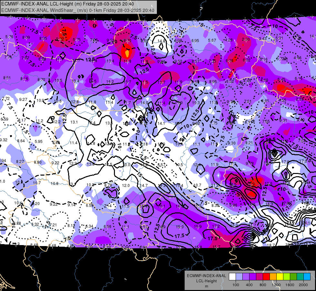Click the grid value 2.30
Image resolution: width=316 pixels, height=291 pixels.
tap(246, 39)
